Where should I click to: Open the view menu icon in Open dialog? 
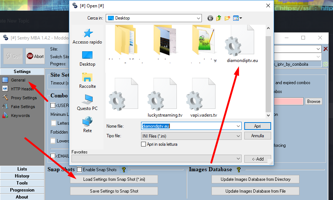(x=238, y=18)
